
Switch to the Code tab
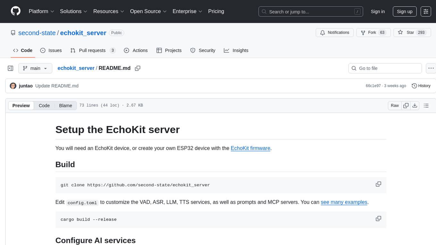[x=23, y=50]
